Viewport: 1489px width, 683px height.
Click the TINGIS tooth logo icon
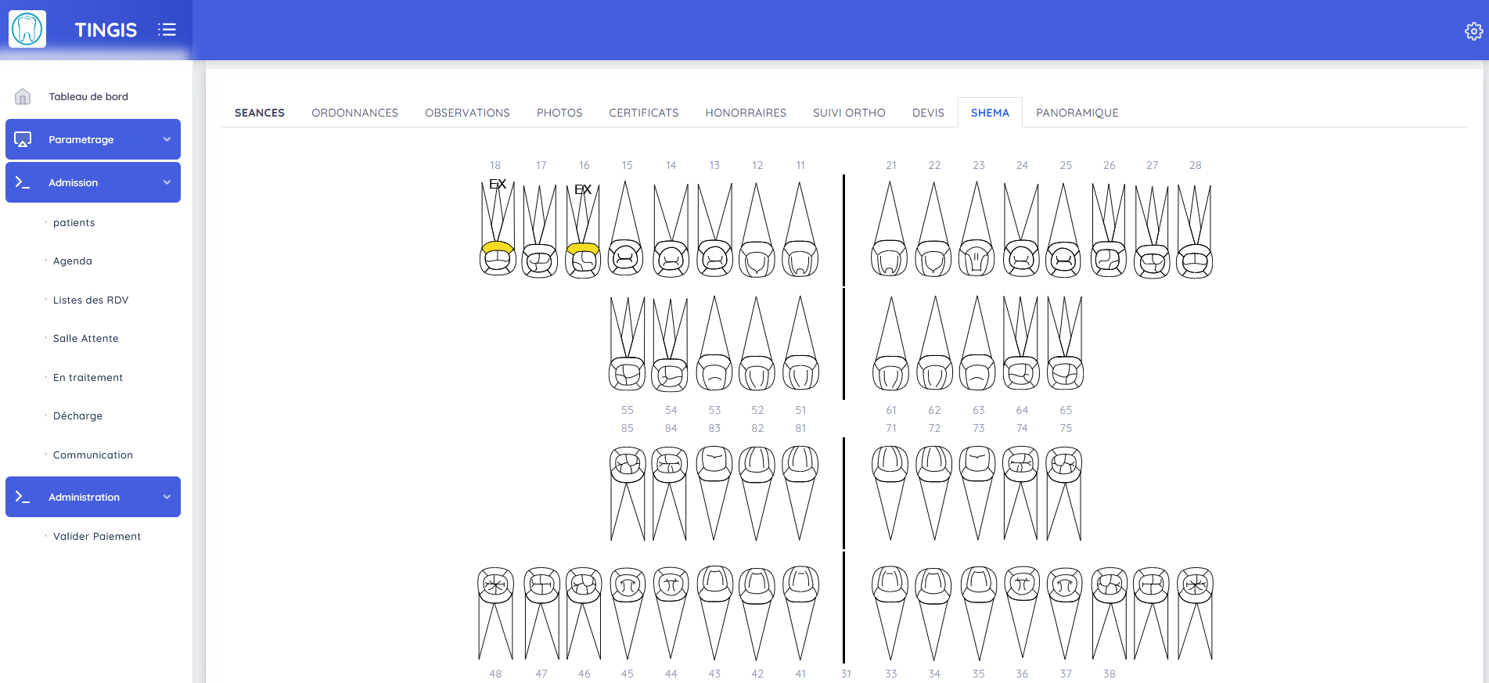coord(27,29)
